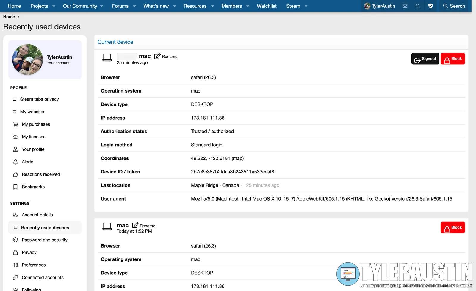Expand the Resources dropdown arrow
Screen dimensions: 476x291
(x=212, y=6)
